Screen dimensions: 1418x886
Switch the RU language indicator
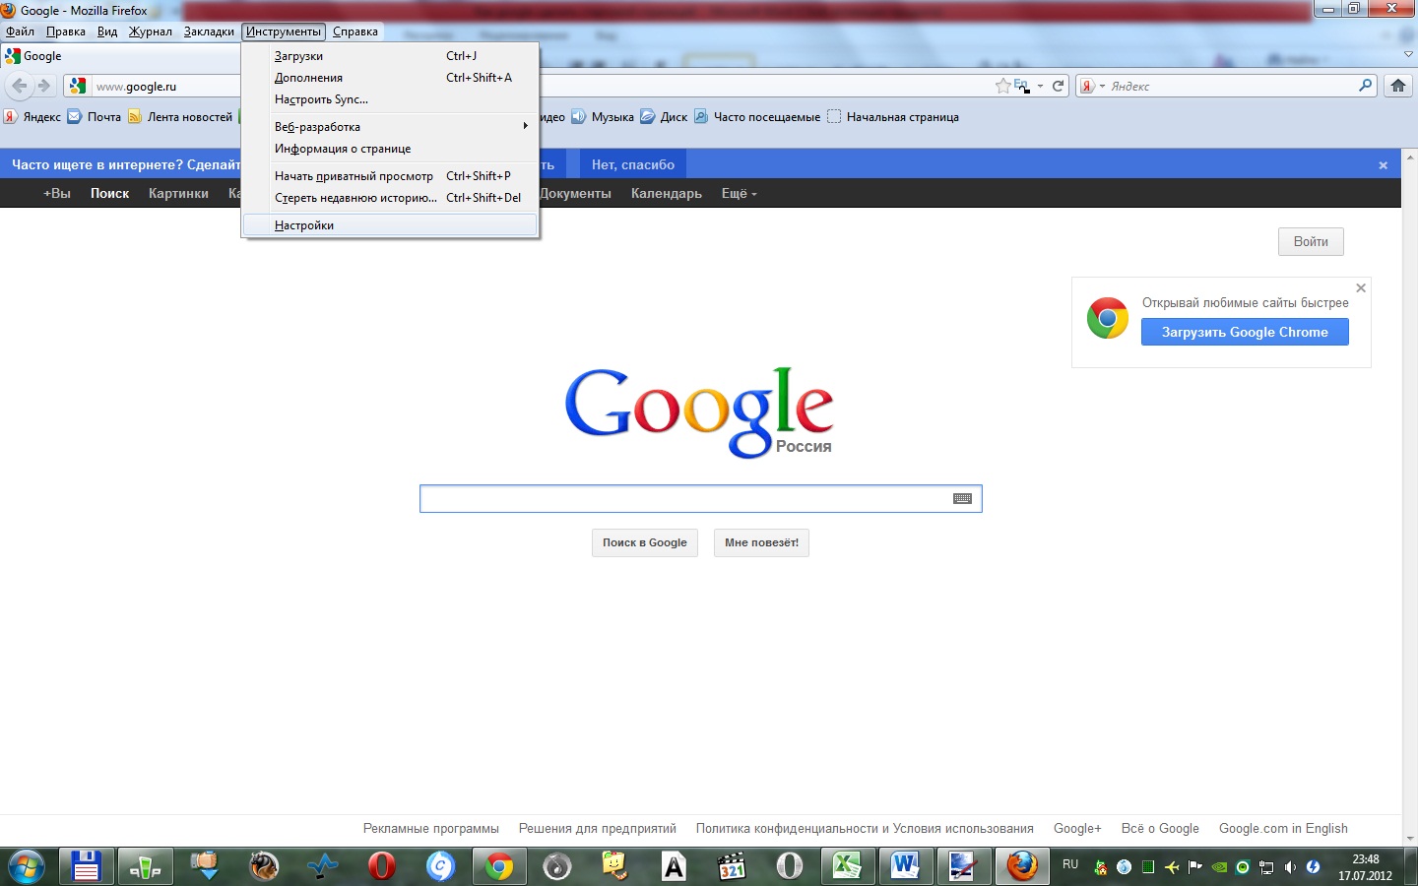[1070, 864]
